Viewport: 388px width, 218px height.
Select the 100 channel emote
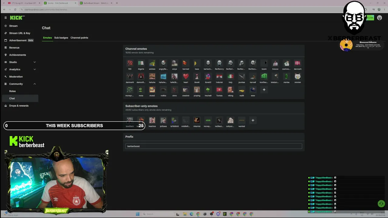click(130, 63)
